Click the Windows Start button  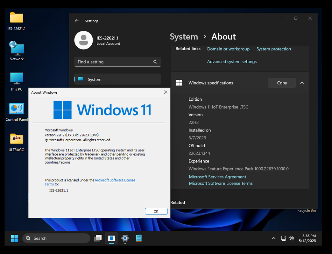15,238
